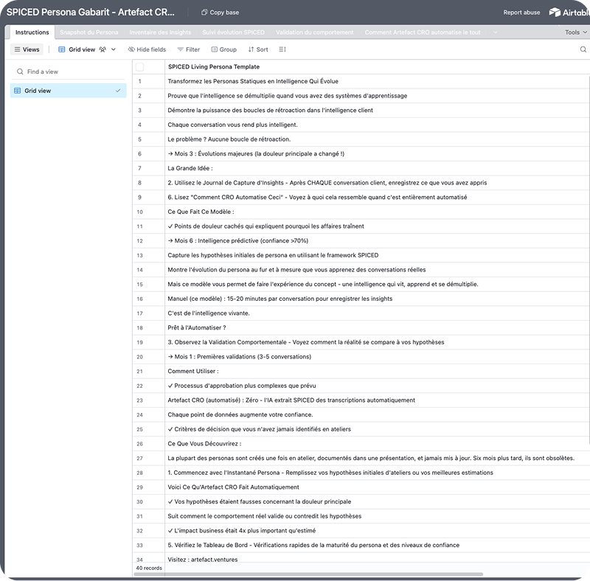Tick the select-all checkbox in header row
This screenshot has height=581, width=590.
pyautogui.click(x=140, y=66)
